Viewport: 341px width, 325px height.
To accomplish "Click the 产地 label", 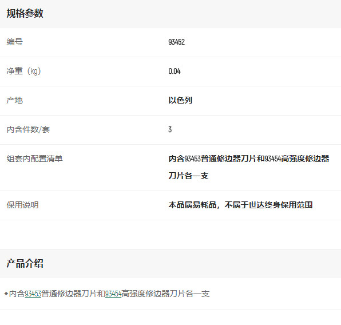I will click(14, 100).
